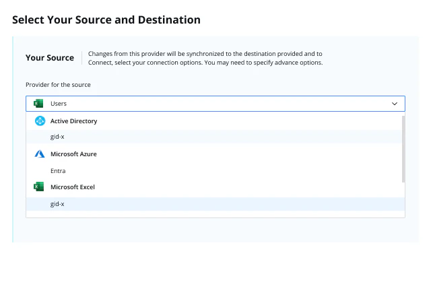Collapse the provider dropdown with the chevron arrow
This screenshot has height=303, width=431.
395,104
